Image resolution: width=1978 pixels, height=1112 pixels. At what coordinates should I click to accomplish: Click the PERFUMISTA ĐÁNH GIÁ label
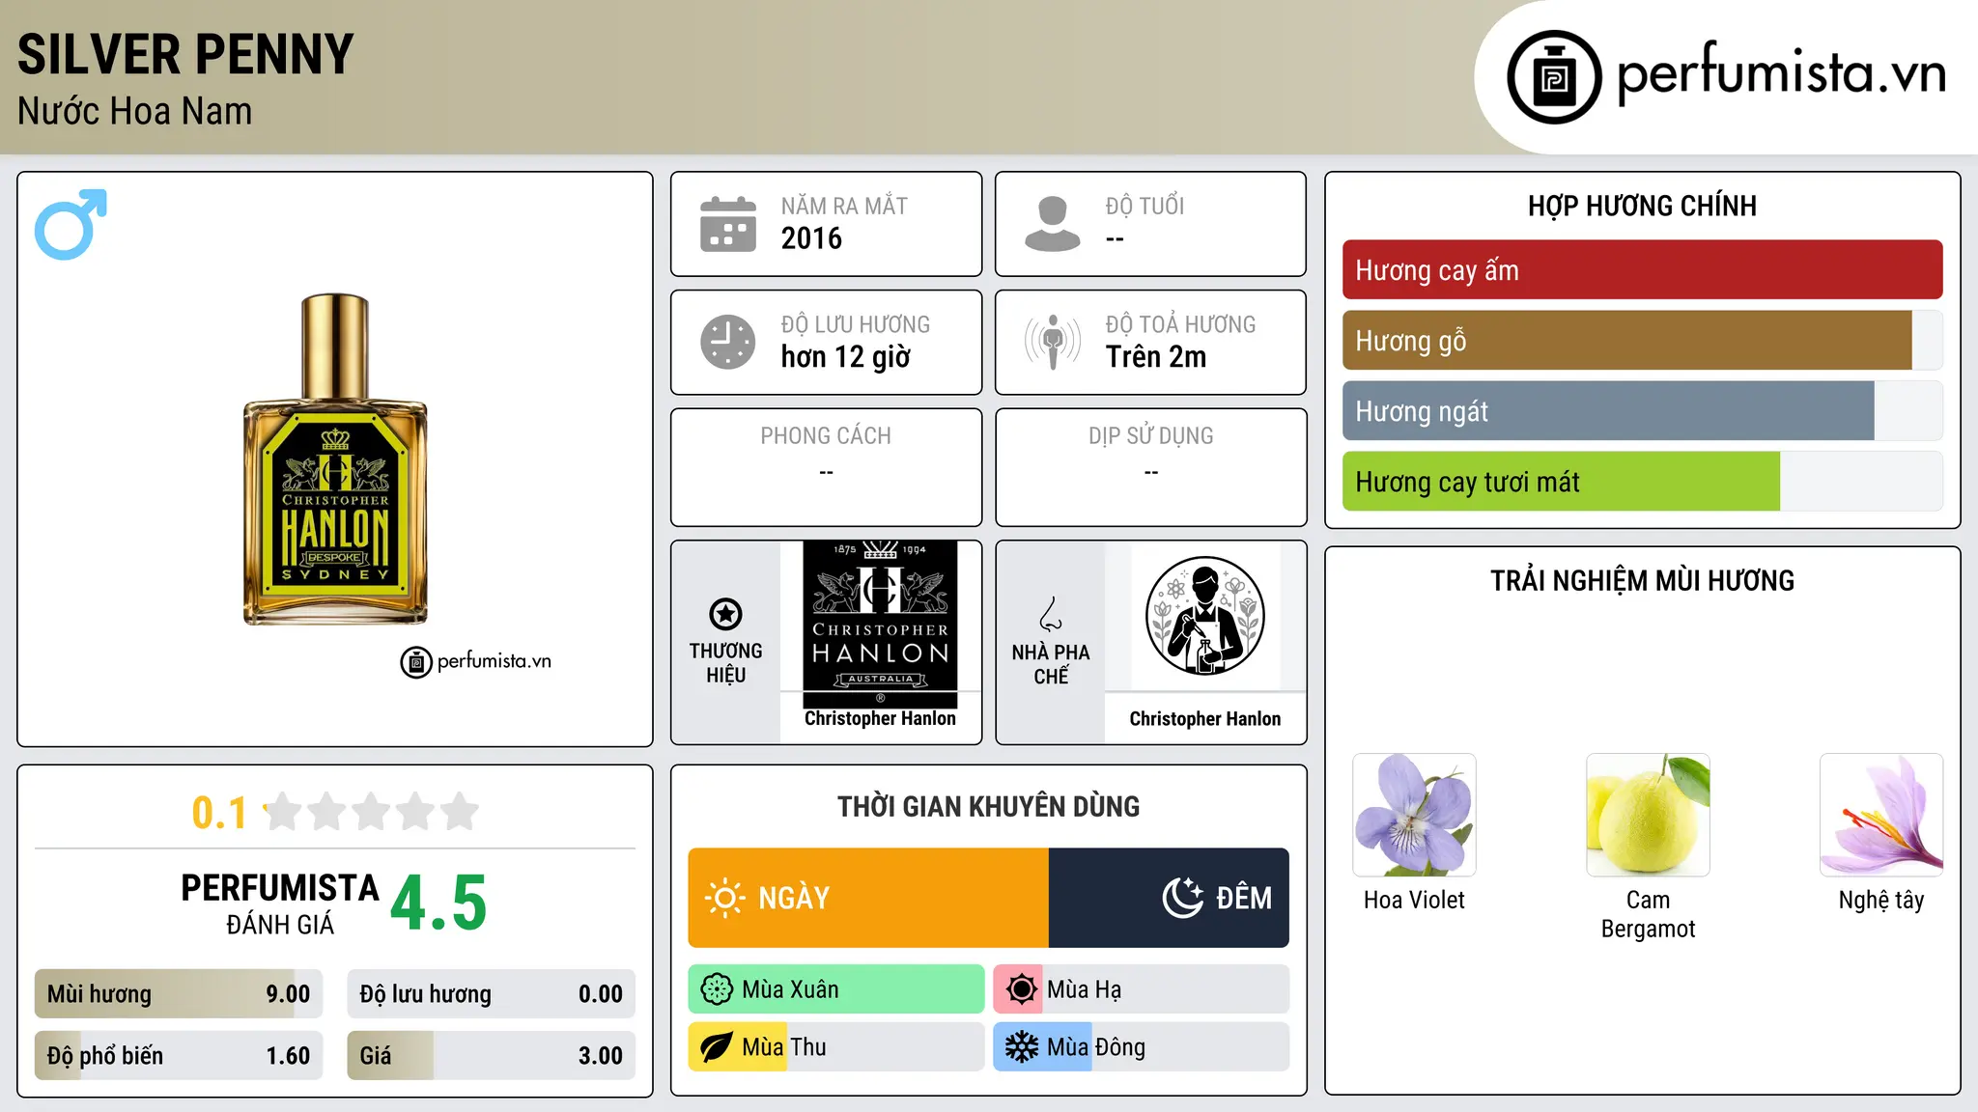(280, 903)
